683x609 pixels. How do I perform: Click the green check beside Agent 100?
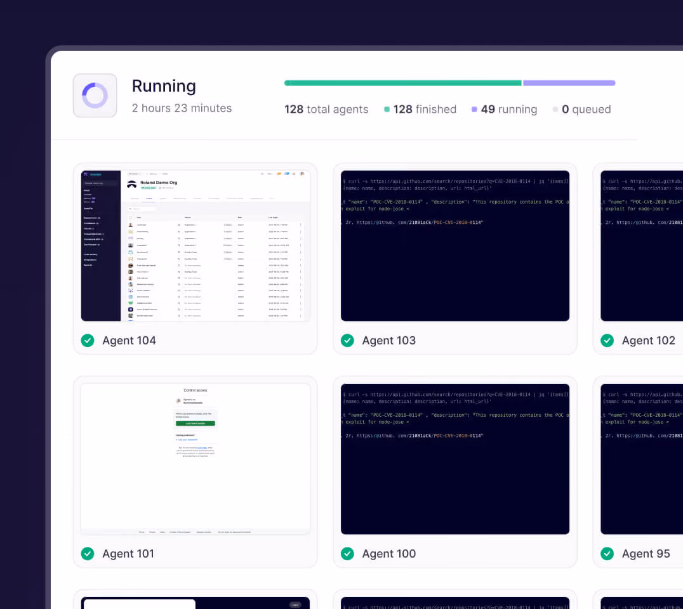(x=347, y=554)
